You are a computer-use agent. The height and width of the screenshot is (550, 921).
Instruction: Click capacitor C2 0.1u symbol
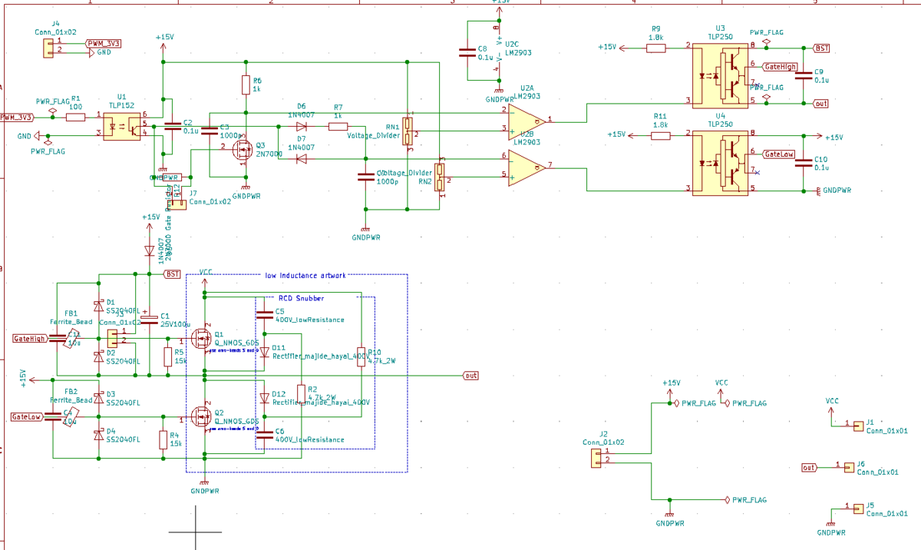pos(173,125)
